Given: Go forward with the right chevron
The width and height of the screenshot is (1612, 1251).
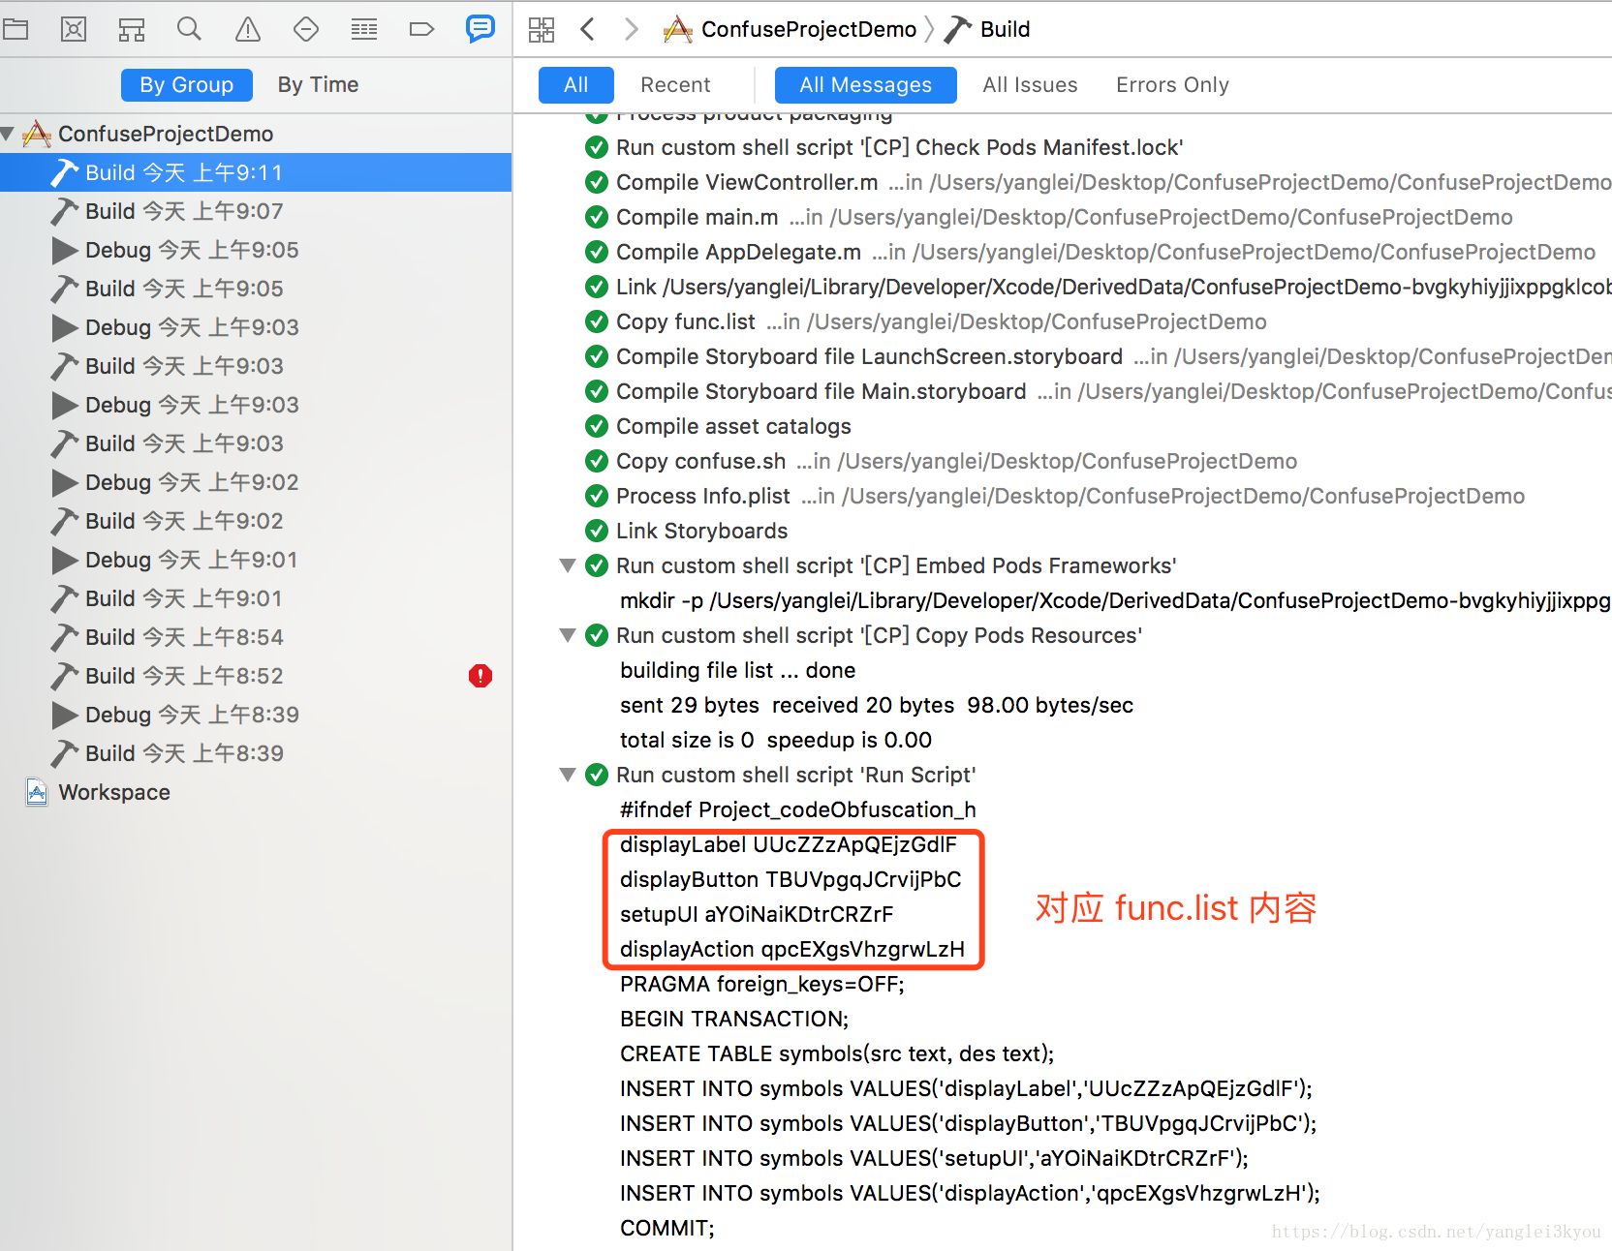Looking at the screenshot, I should point(632,29).
